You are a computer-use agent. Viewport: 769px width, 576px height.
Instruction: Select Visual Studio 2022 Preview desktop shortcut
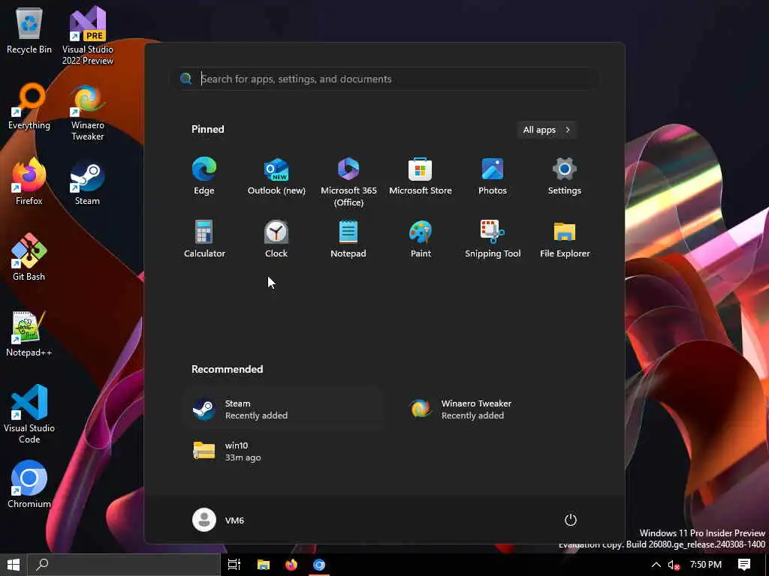click(x=88, y=35)
